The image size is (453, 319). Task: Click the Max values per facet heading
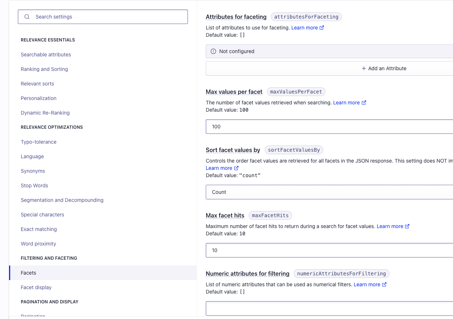234,92
